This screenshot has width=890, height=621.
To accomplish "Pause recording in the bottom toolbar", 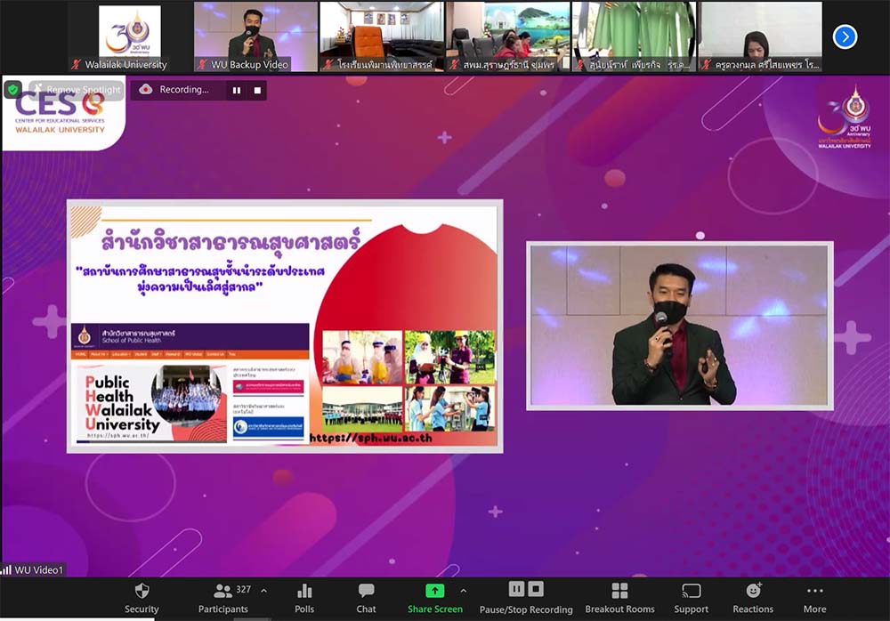I will (516, 589).
